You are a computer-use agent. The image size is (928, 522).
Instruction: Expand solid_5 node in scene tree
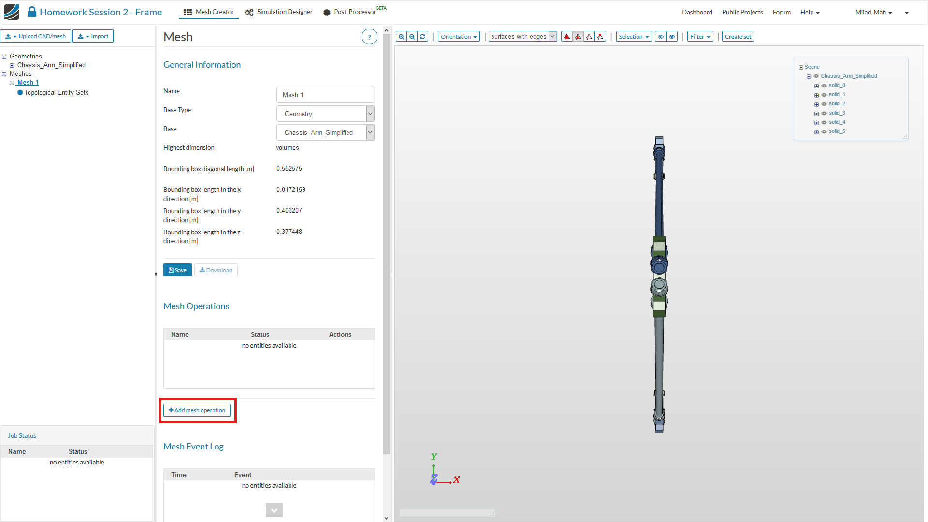pos(816,132)
